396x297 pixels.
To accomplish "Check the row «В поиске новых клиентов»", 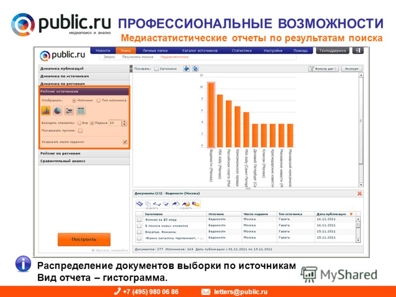I will 139,226.
